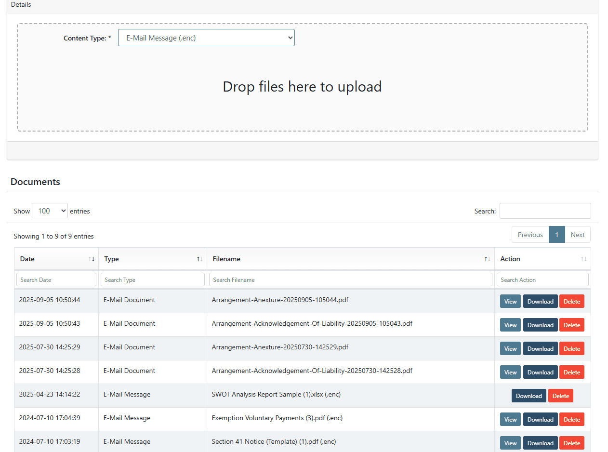Sort the table by the Type column
This screenshot has width=608, height=452.
point(153,259)
